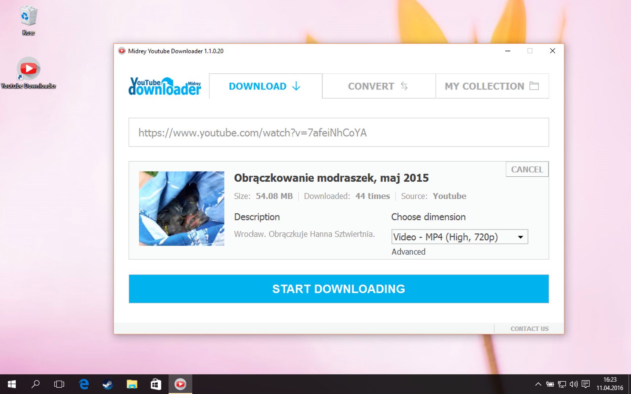
Task: Expand the Choose dimension dropdown
Action: [460, 237]
